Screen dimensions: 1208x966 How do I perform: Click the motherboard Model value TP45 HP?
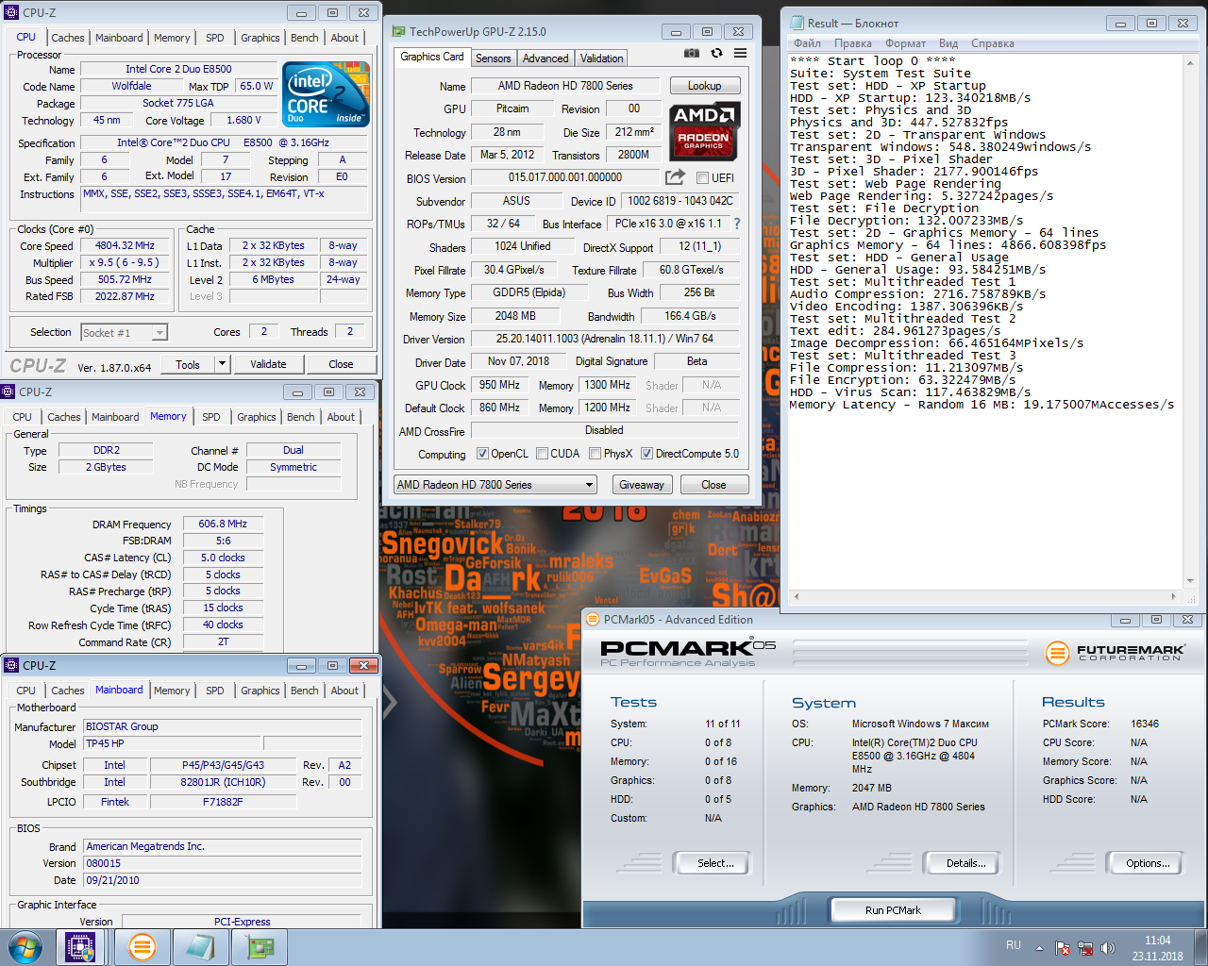click(171, 743)
